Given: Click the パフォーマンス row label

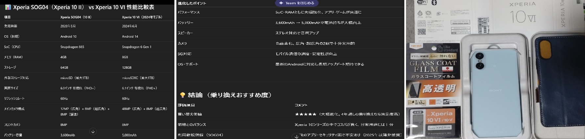Looking at the screenshot, I should (x=189, y=12).
